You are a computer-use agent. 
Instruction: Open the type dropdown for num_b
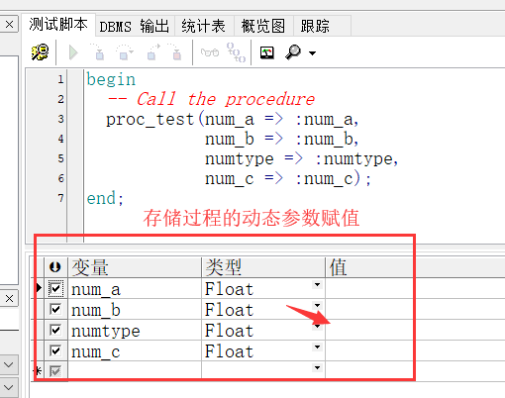(x=317, y=305)
